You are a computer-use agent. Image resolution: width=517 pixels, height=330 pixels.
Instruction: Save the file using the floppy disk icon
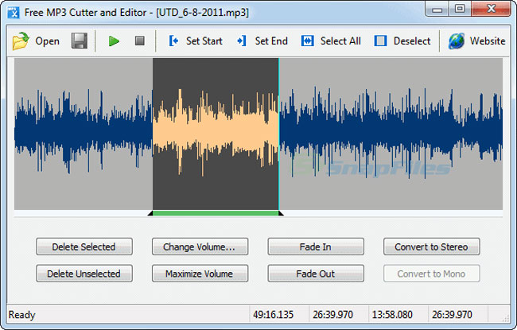[80, 41]
